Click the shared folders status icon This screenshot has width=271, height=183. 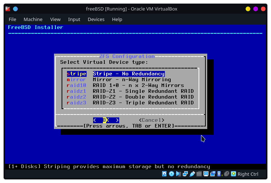199,174
